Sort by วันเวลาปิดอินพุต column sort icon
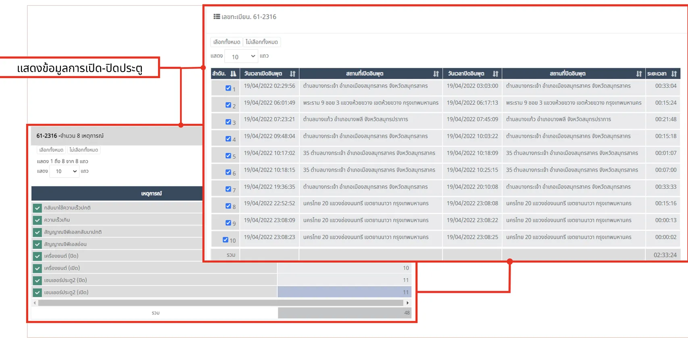688x338 pixels. tap(495, 74)
